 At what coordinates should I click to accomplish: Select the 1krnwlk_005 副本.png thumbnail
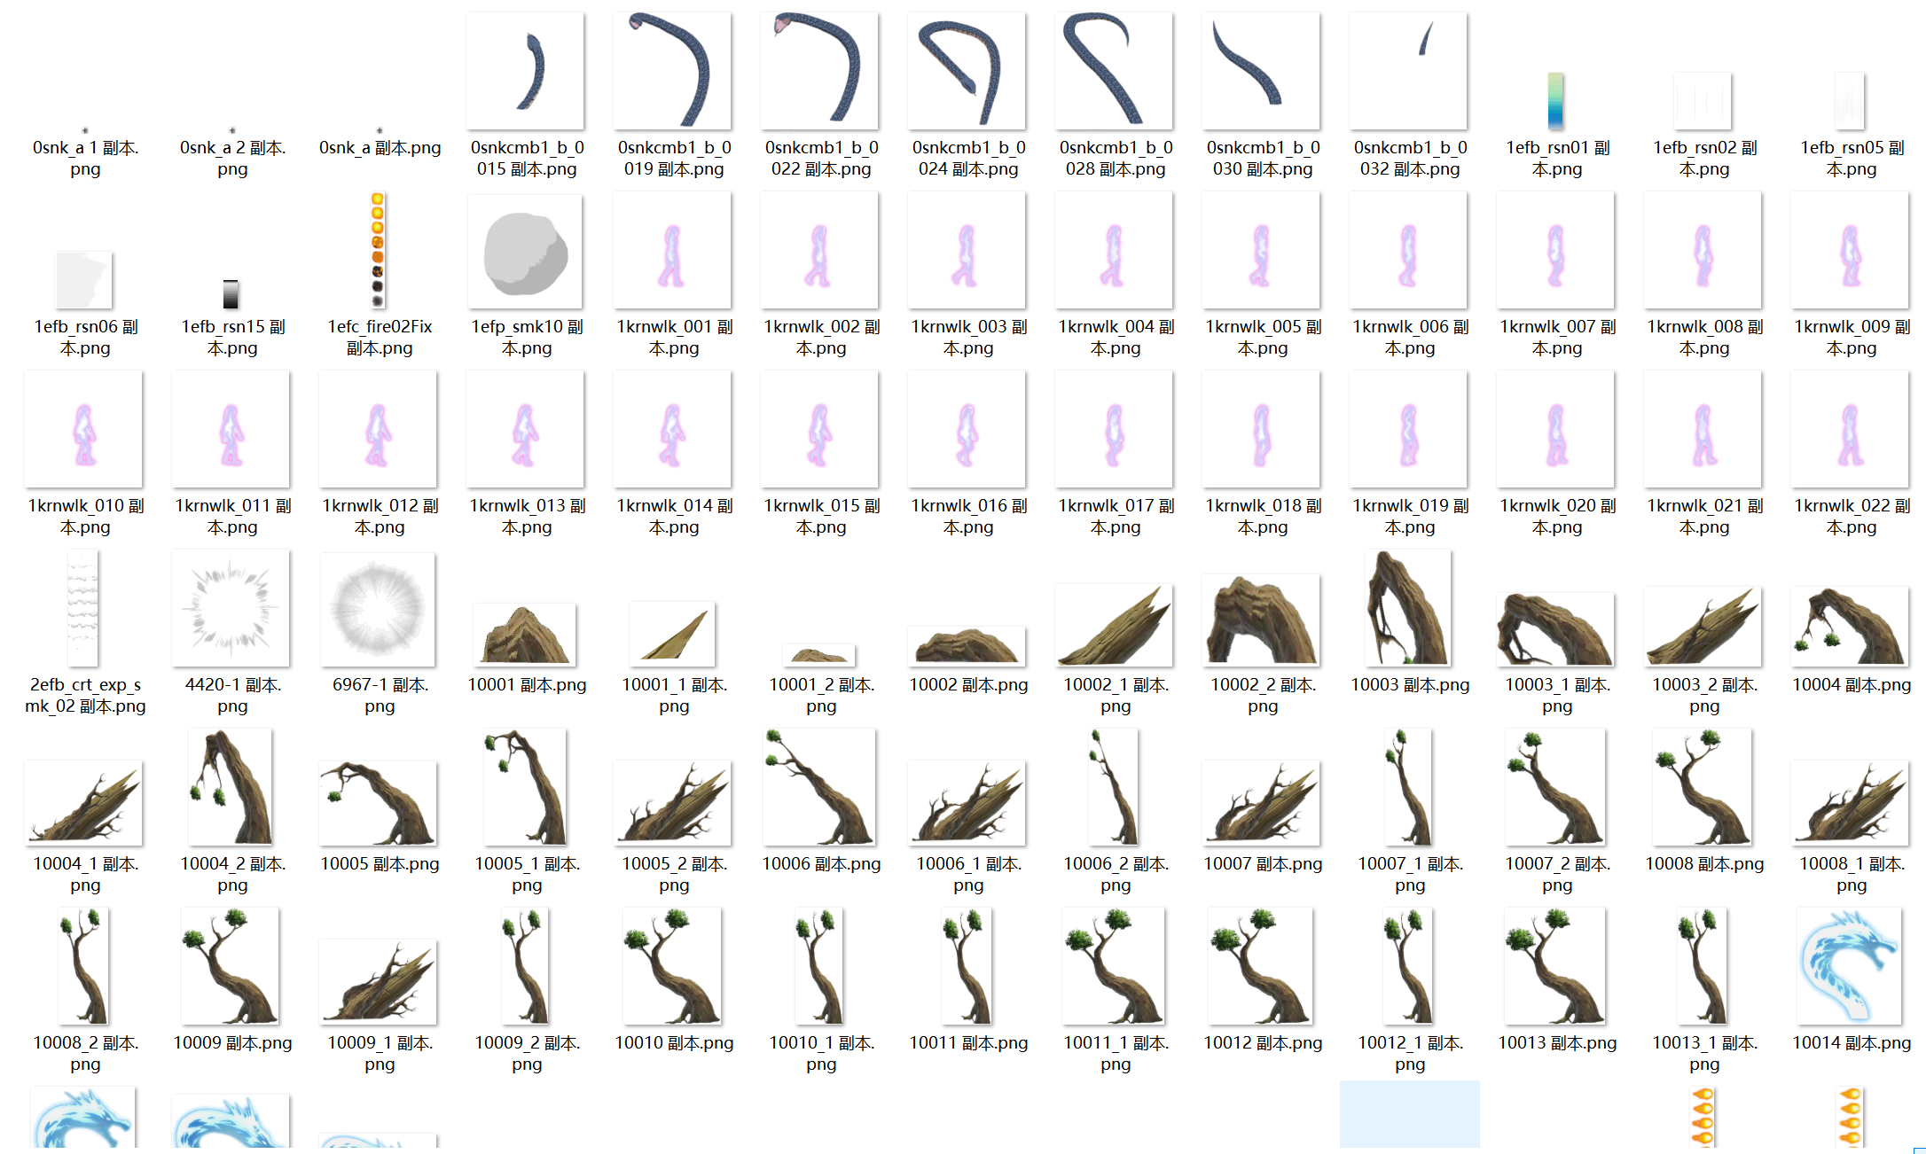coord(1262,250)
